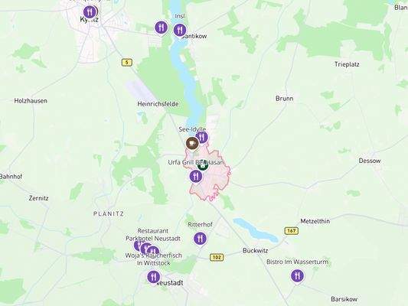Select the Bistro Im Wasserturm marker

[297, 275]
